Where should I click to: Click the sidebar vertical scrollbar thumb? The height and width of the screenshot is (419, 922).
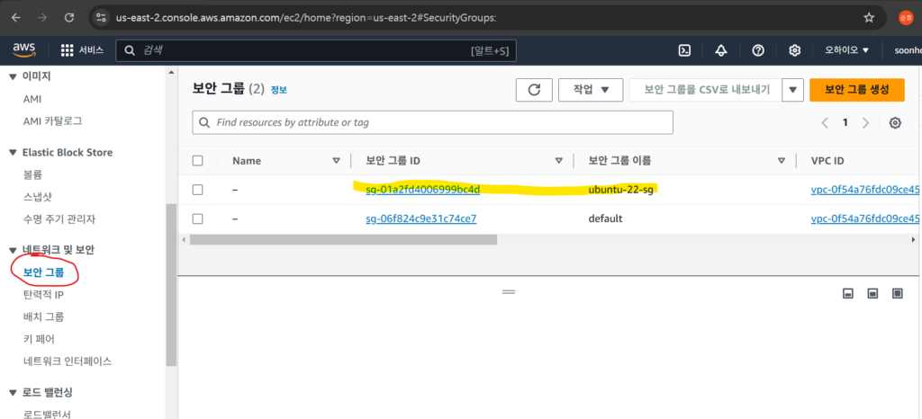171,285
